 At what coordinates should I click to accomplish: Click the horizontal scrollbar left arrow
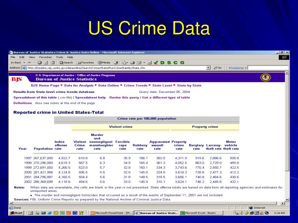11,203
